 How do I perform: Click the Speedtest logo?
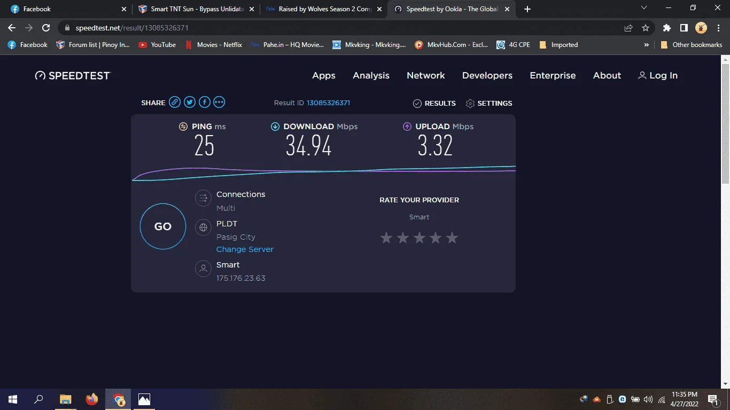point(72,76)
